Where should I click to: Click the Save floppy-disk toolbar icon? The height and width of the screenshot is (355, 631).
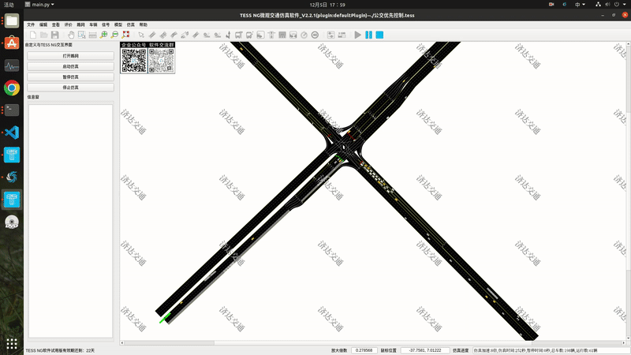coord(54,35)
